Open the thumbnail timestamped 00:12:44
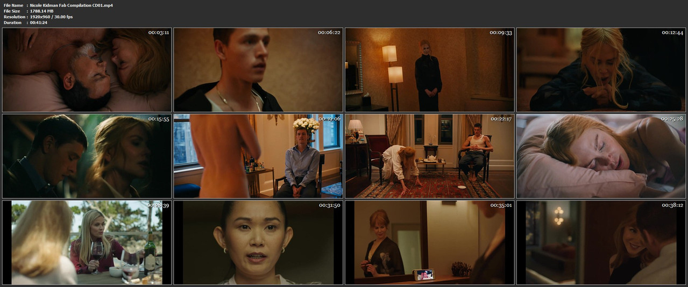Screen dimensions: 688x287 (601, 70)
